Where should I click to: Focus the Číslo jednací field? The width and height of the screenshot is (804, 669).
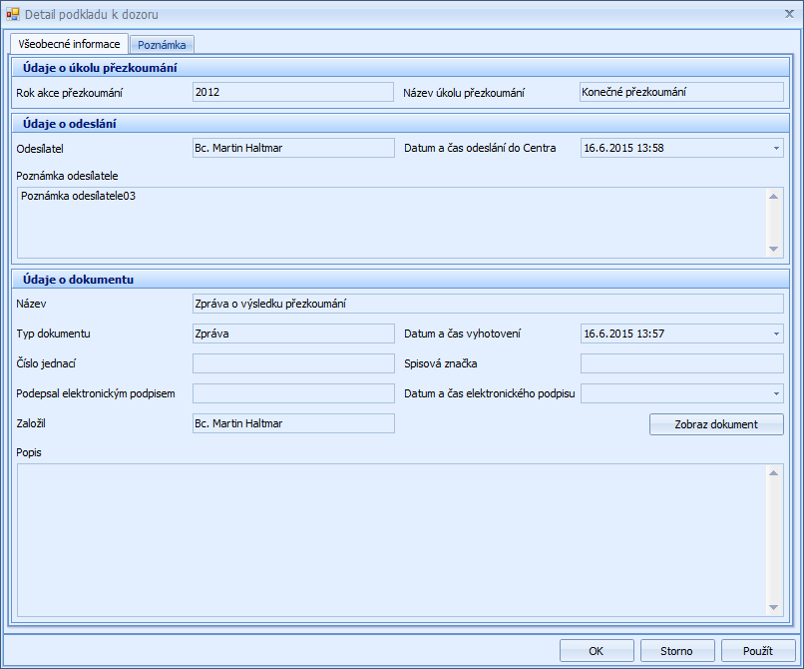[293, 363]
